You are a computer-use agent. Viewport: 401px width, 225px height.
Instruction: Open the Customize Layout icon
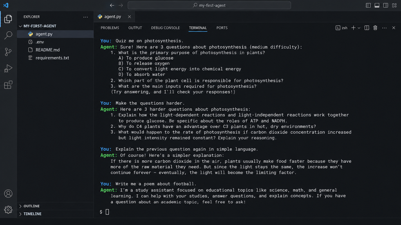click(394, 5)
